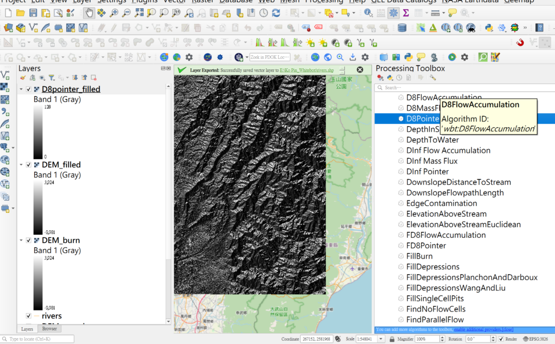
Task: Click the Zoom Full extent icon
Action: coord(139,12)
